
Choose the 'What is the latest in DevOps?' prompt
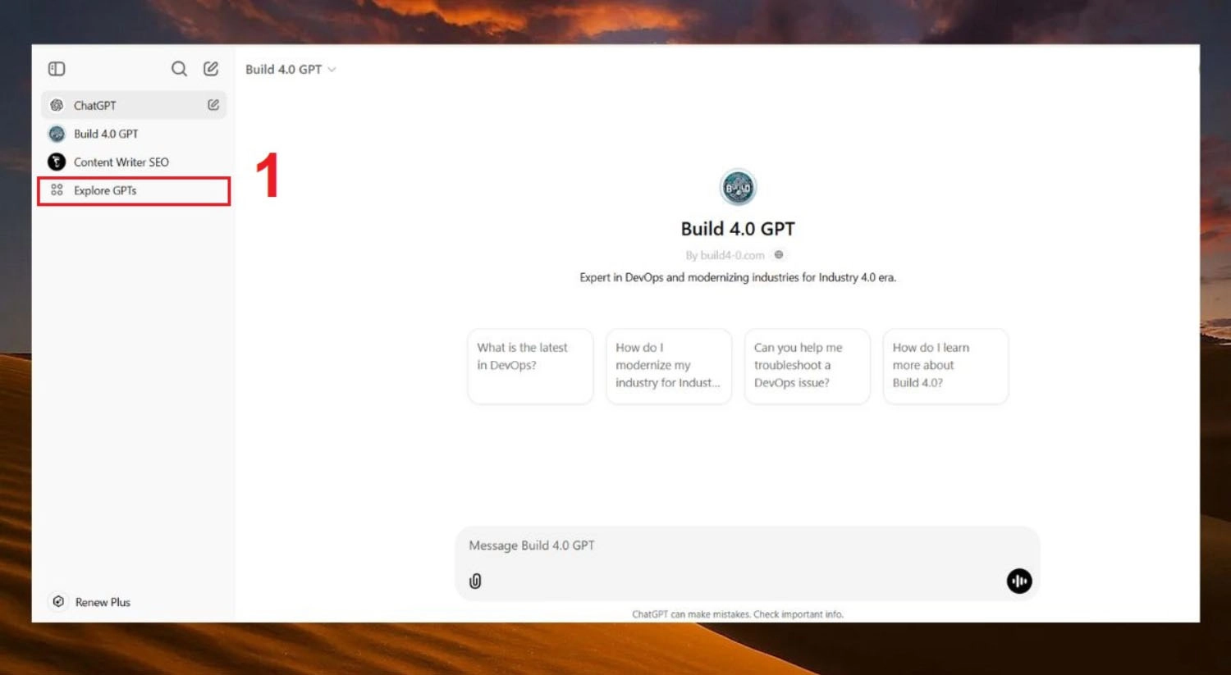pyautogui.click(x=530, y=366)
